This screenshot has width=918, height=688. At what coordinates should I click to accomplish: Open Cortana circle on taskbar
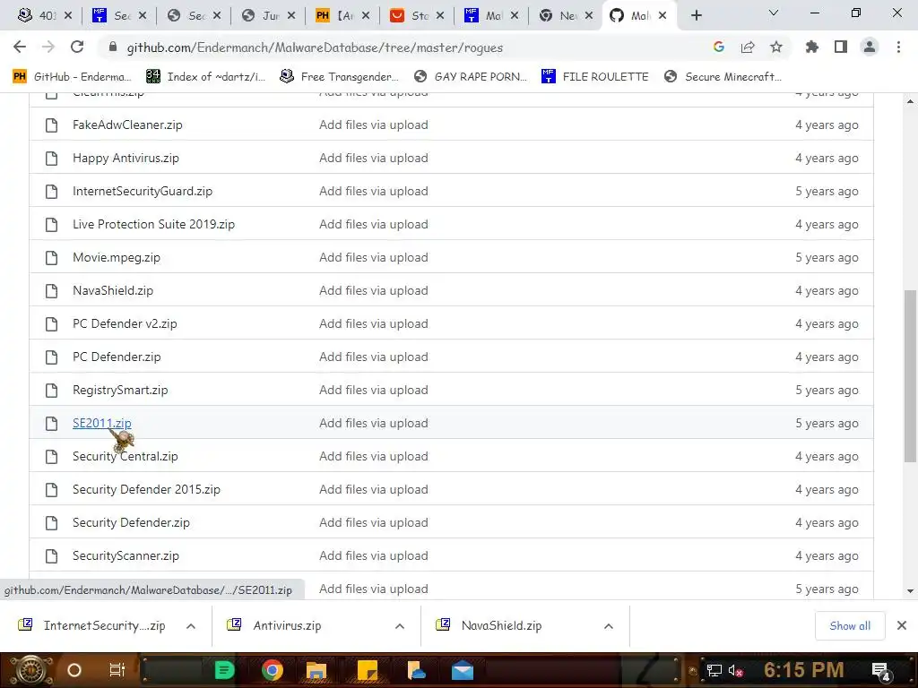coord(74,670)
